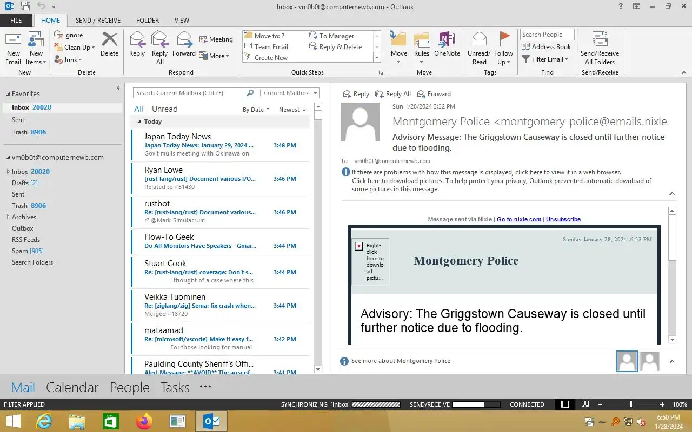Reply with a Meeting request

216,39
